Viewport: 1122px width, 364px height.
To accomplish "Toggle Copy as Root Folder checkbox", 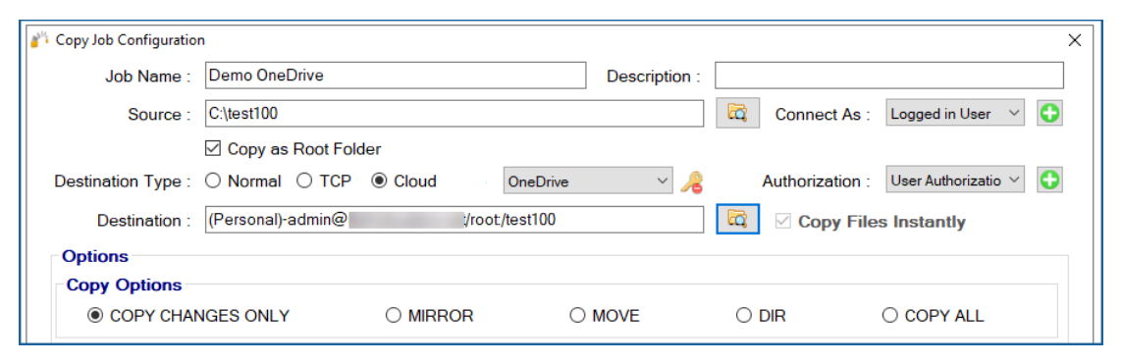I will coord(212,149).
